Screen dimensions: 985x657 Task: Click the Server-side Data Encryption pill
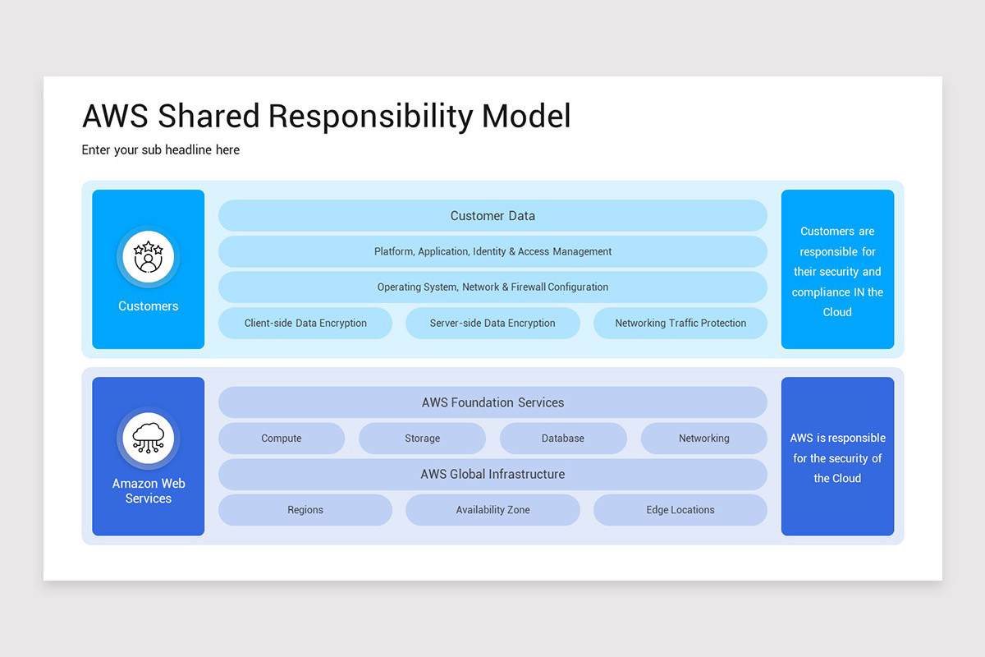click(492, 323)
